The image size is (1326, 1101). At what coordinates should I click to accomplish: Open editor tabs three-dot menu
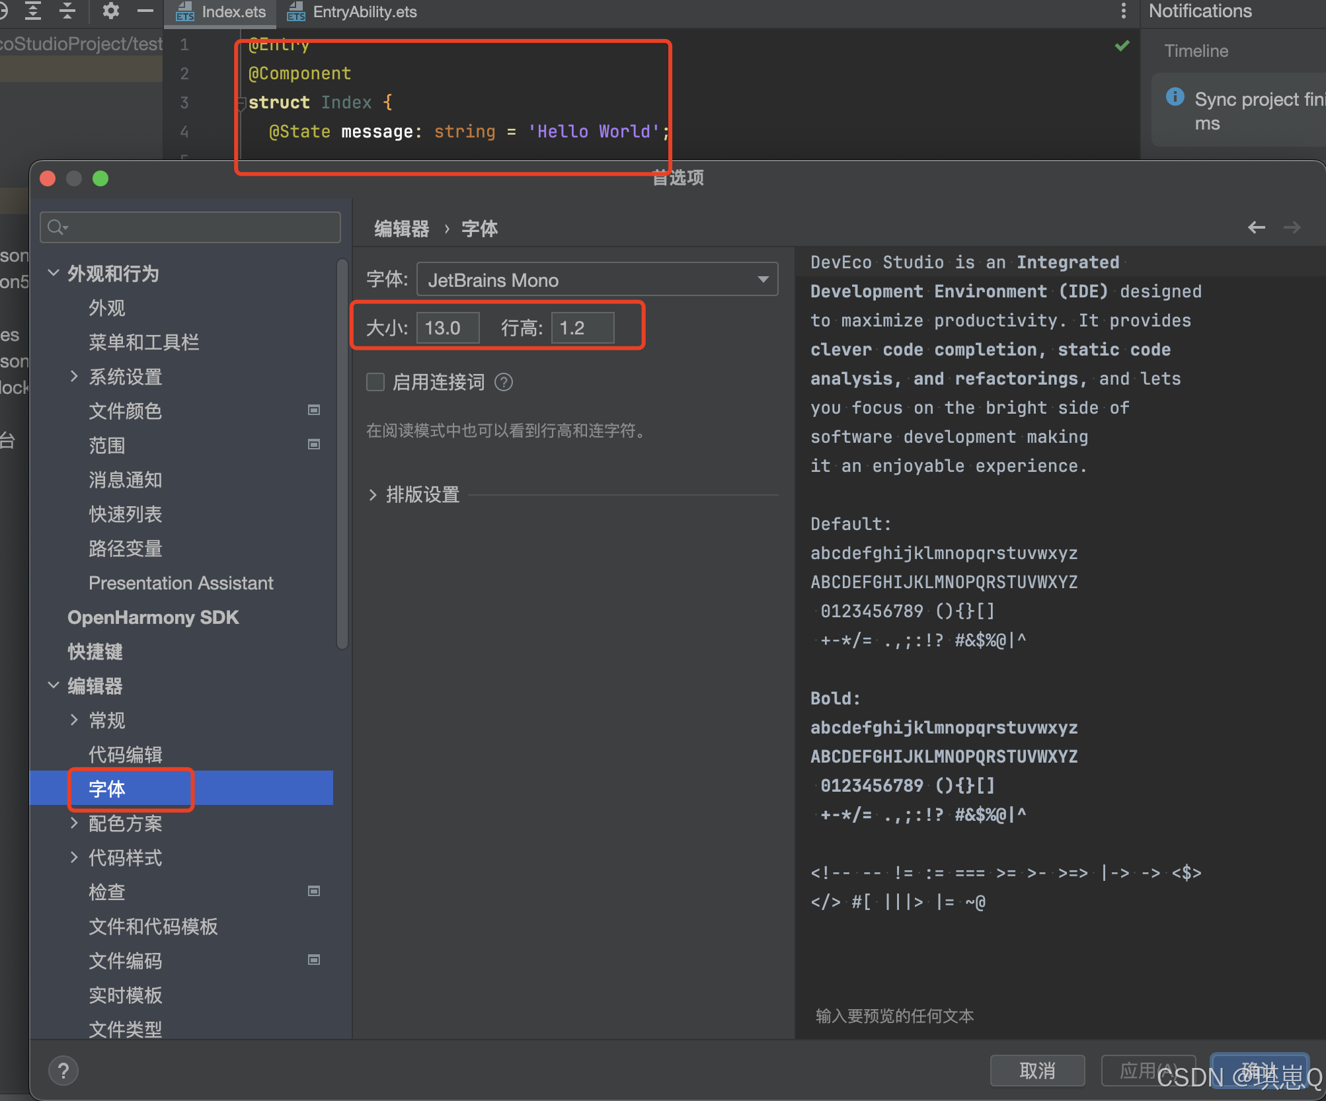1123,11
